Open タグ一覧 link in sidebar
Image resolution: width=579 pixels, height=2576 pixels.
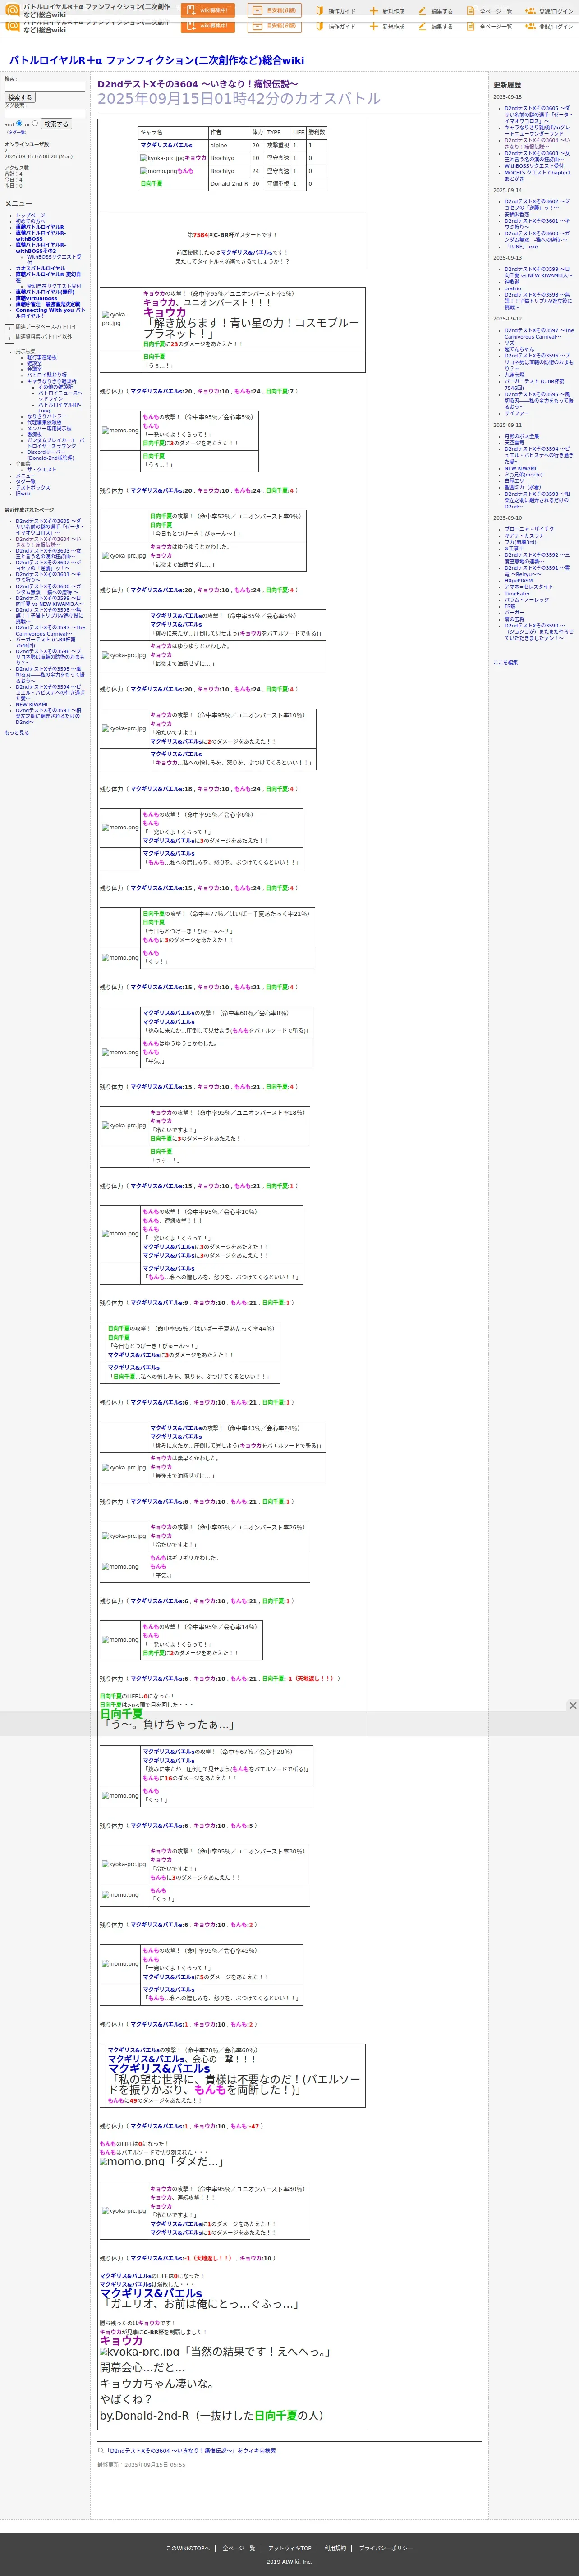pos(25,482)
